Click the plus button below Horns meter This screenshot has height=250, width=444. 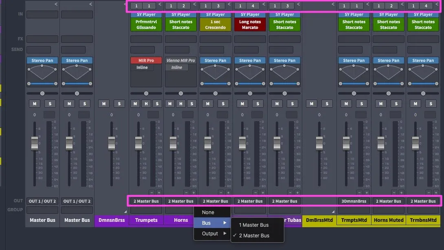click(x=193, y=192)
